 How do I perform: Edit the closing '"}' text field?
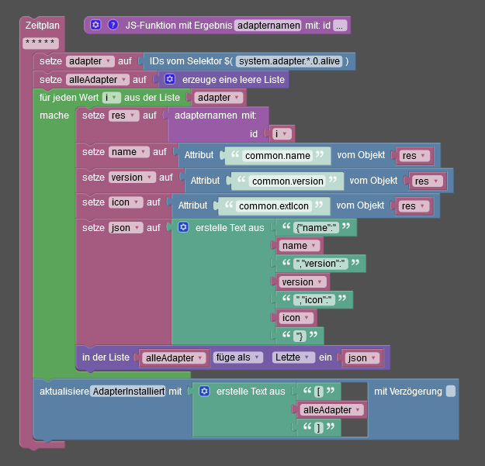click(x=300, y=337)
